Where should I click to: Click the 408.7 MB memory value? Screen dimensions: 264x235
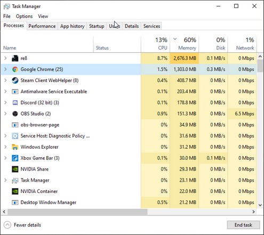[187, 80]
